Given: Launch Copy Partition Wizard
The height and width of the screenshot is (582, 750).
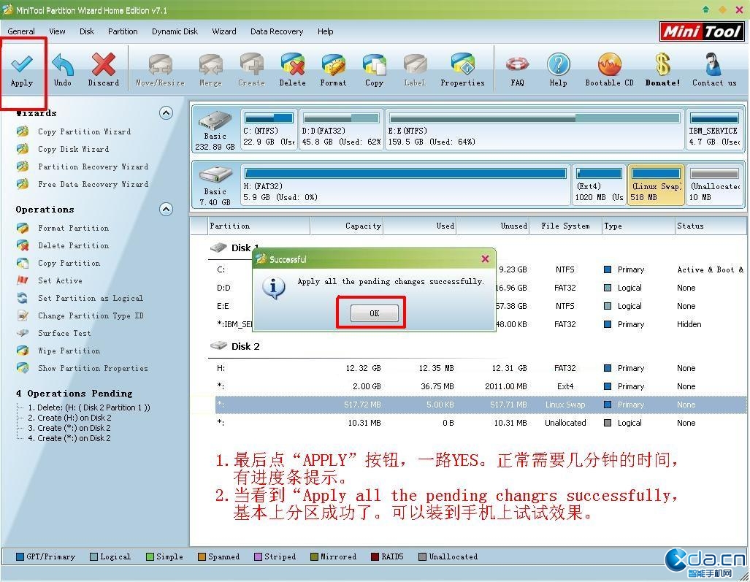Looking at the screenshot, I should click(84, 131).
